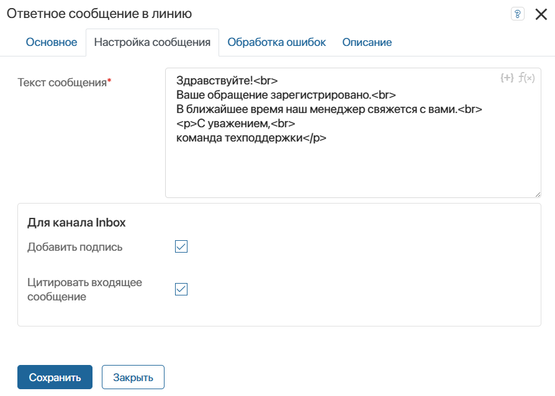Switch to the Основное tab

pyautogui.click(x=52, y=42)
